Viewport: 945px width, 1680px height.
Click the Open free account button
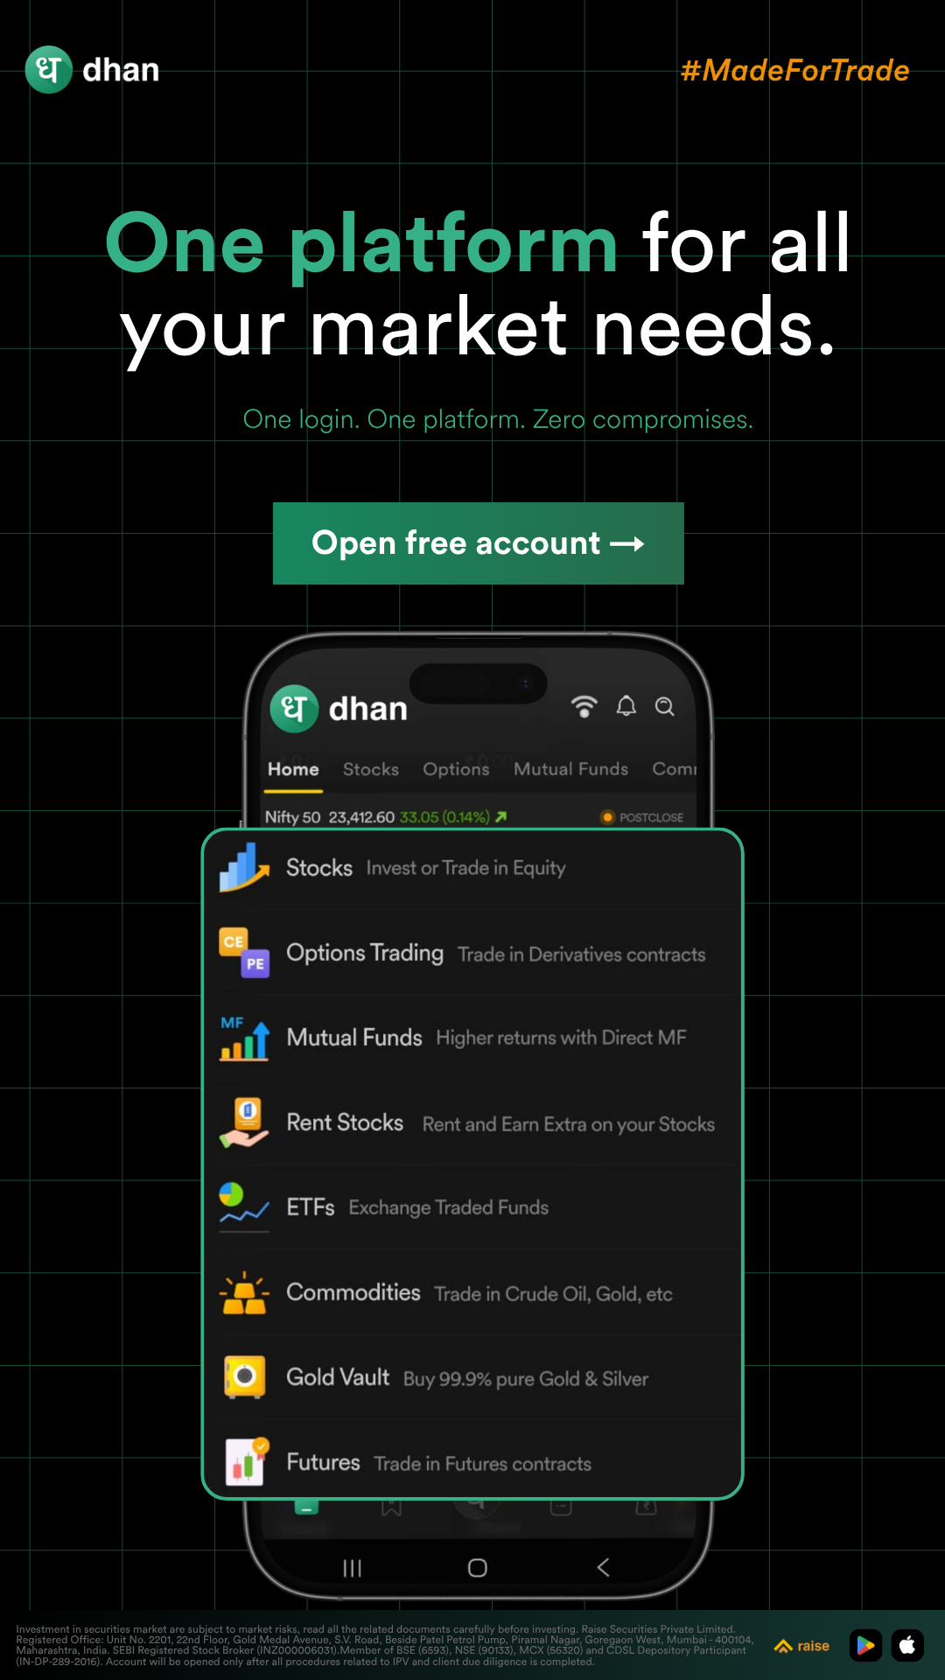479,543
